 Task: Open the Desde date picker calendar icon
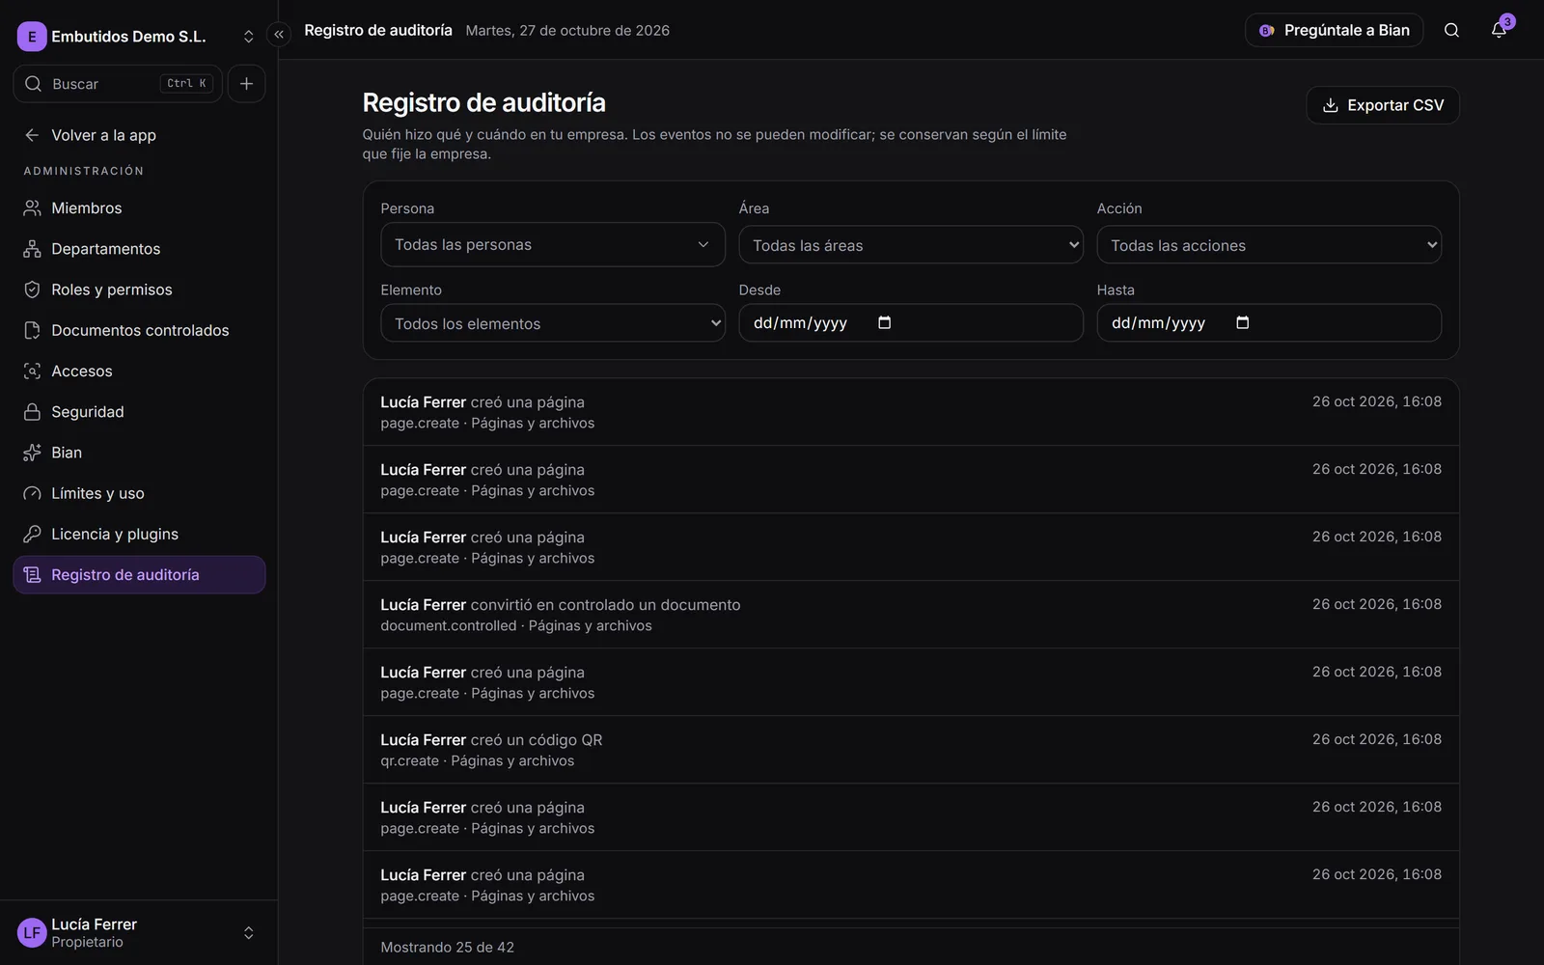click(x=884, y=322)
